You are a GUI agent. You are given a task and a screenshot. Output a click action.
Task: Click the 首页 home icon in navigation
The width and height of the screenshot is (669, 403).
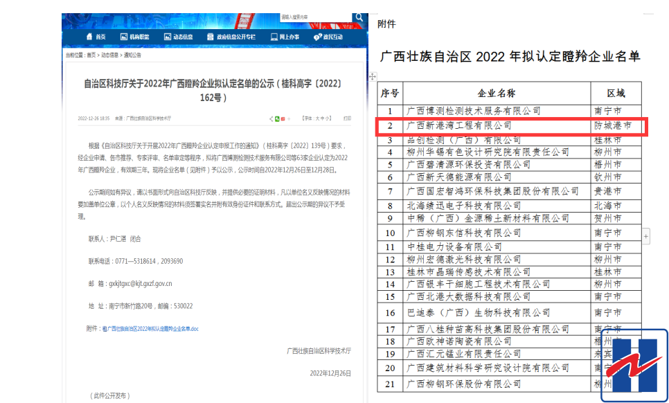(89, 37)
